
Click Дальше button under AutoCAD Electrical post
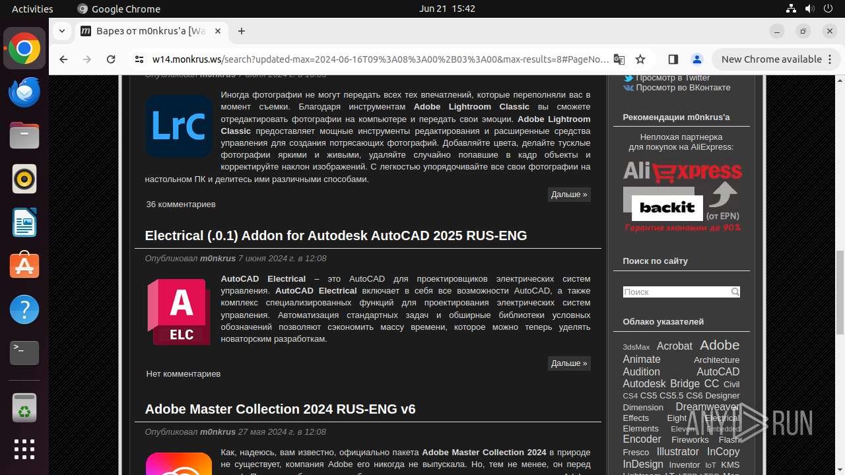tap(569, 364)
